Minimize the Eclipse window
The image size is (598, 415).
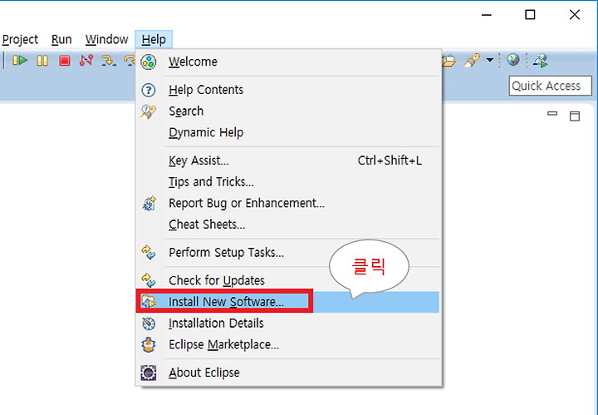487,15
